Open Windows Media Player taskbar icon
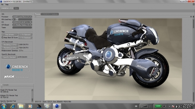Image resolution: width=195 pixels, height=109 pixels. click(30, 106)
